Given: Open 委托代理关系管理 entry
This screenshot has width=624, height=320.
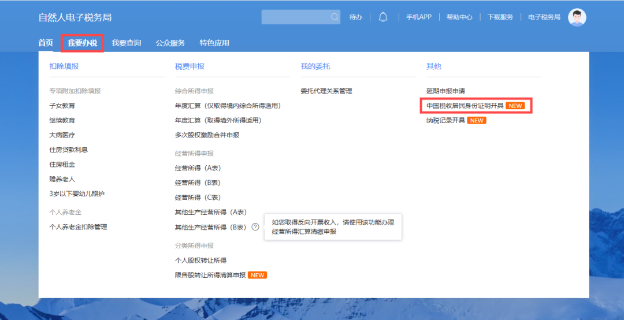Looking at the screenshot, I should (x=326, y=91).
